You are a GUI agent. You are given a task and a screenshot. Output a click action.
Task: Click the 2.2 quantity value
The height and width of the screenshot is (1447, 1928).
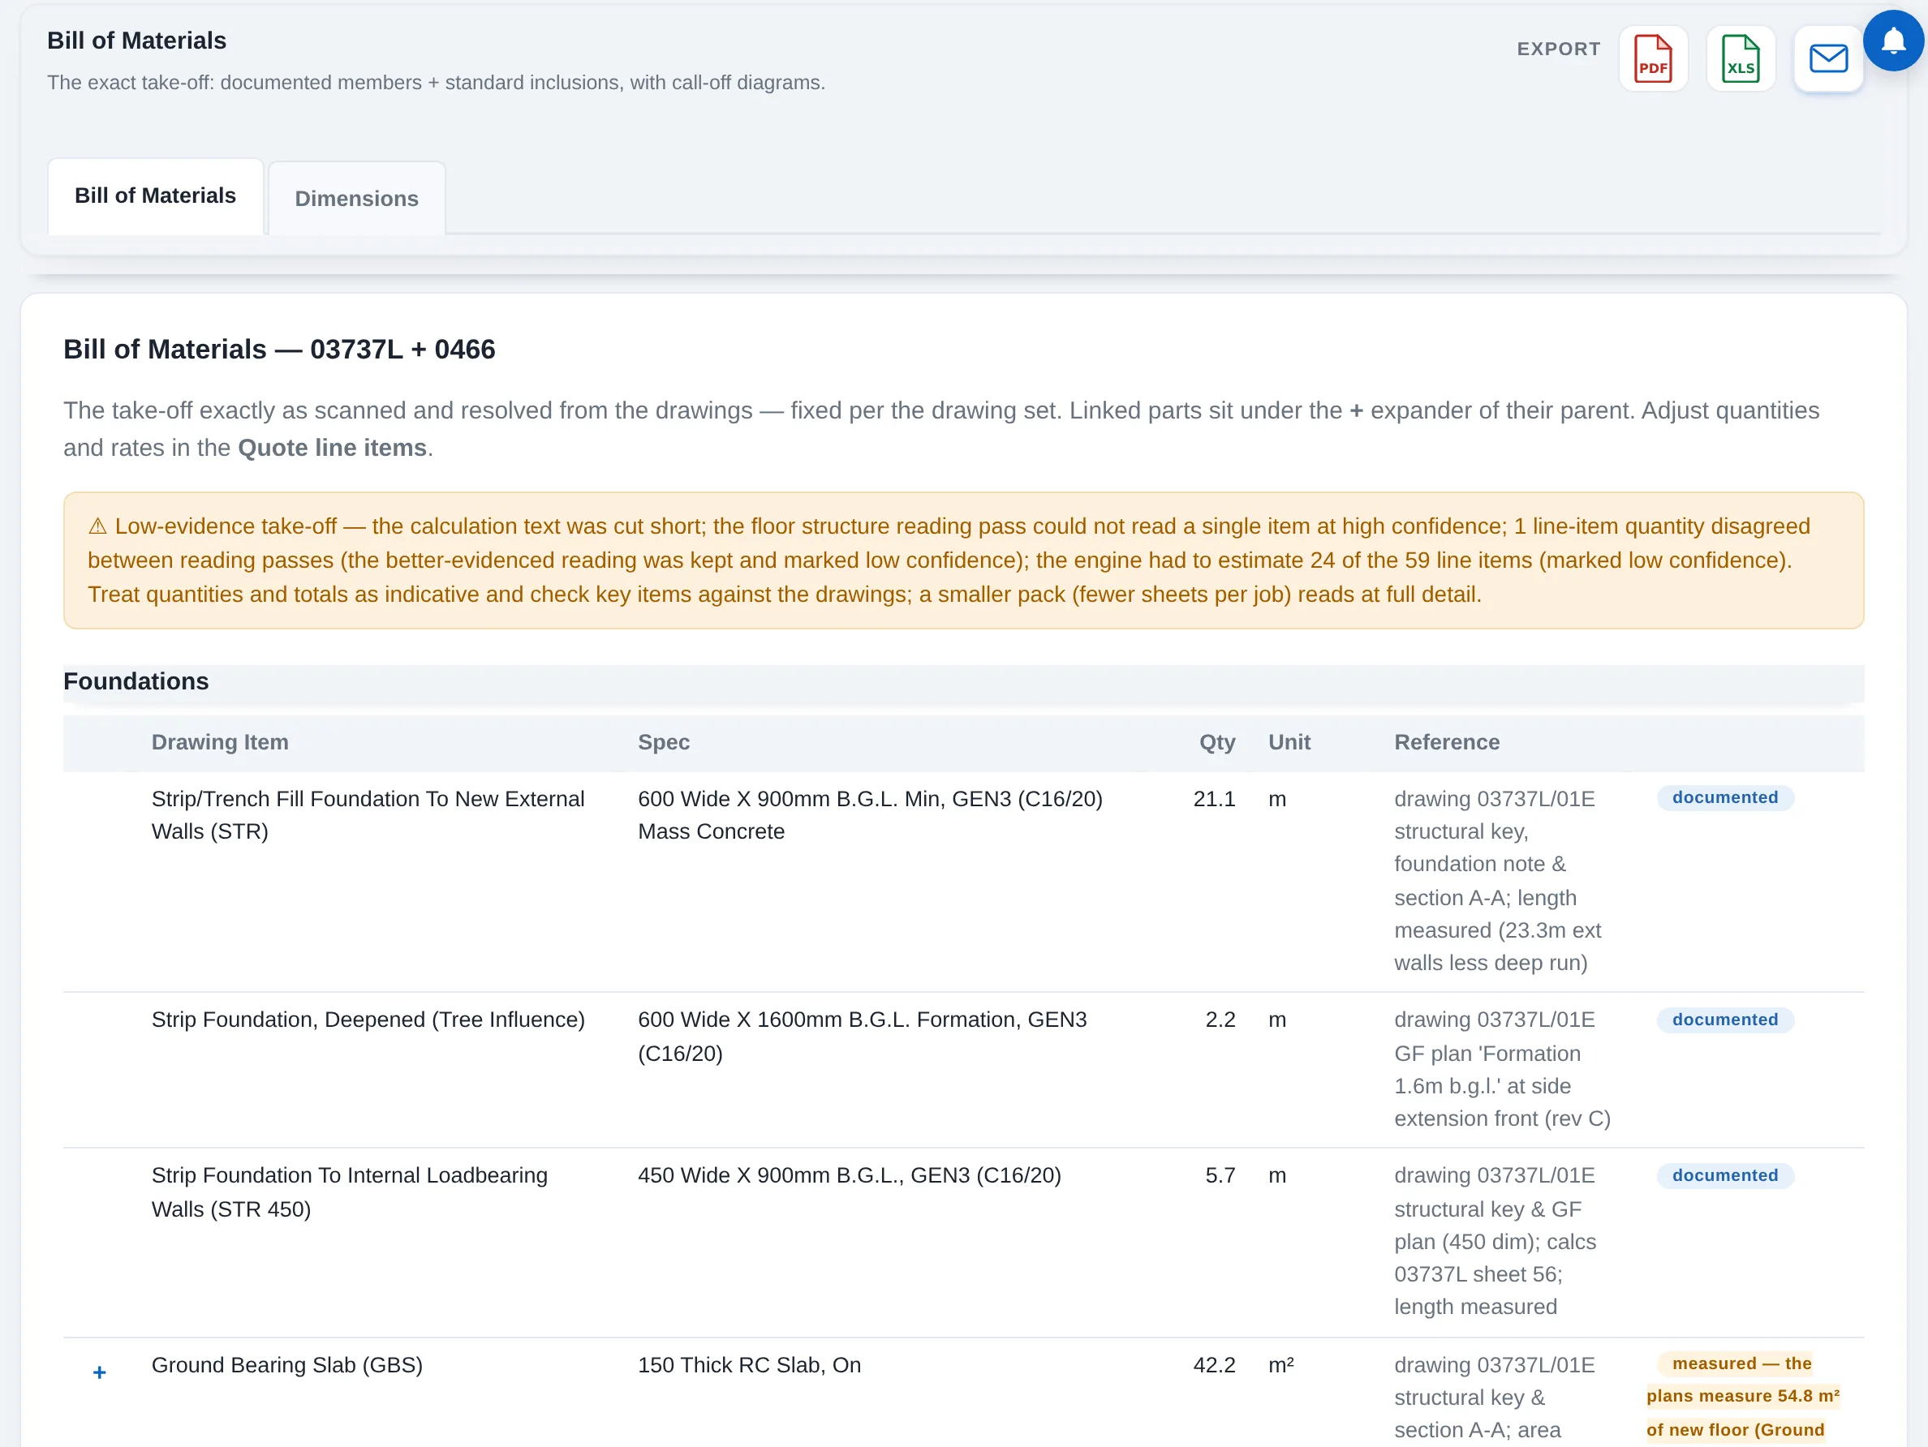pyautogui.click(x=1220, y=1020)
